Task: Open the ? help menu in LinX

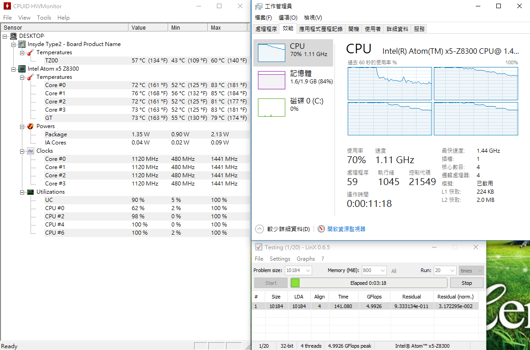Action: pyautogui.click(x=323, y=259)
